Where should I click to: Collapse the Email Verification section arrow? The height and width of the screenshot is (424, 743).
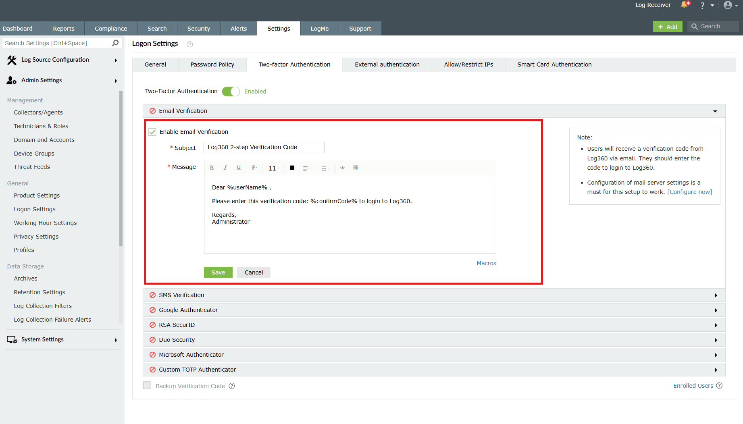(715, 111)
